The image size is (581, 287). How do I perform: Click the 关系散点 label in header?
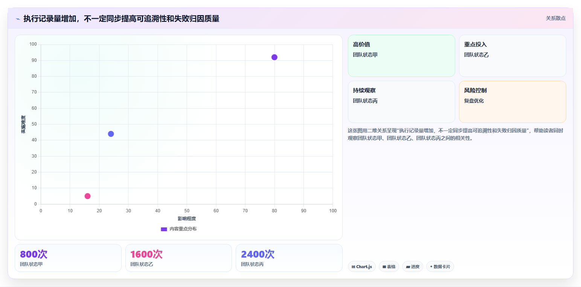(x=555, y=18)
